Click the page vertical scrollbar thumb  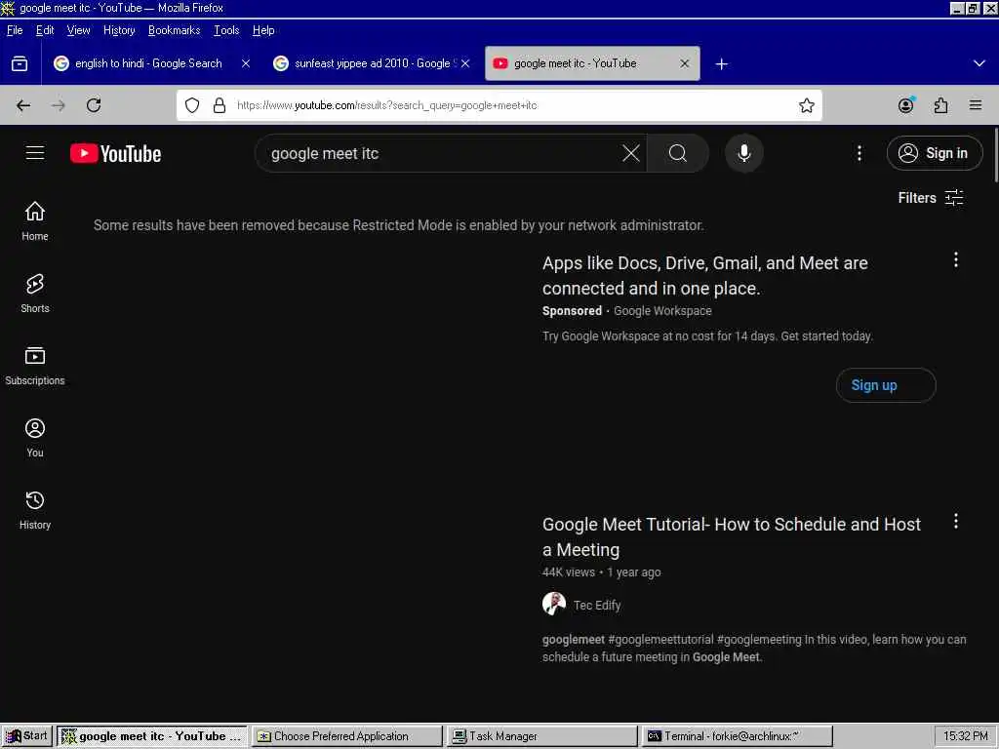995,155
